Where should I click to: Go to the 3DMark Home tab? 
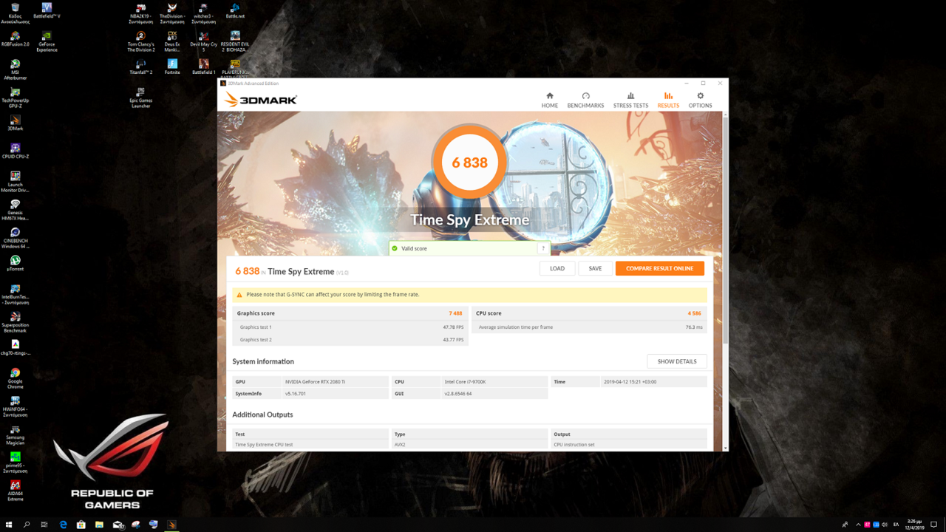point(549,100)
